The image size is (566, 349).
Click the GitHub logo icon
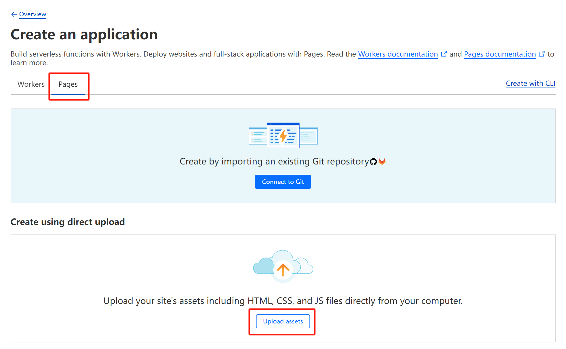point(374,161)
